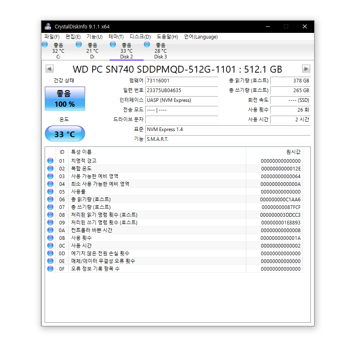Click the 건강 상태 label
The height and width of the screenshot is (349, 349).
coord(64,81)
